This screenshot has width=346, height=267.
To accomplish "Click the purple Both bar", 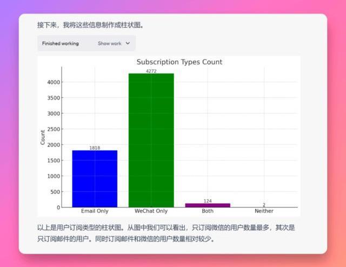I will click(208, 205).
